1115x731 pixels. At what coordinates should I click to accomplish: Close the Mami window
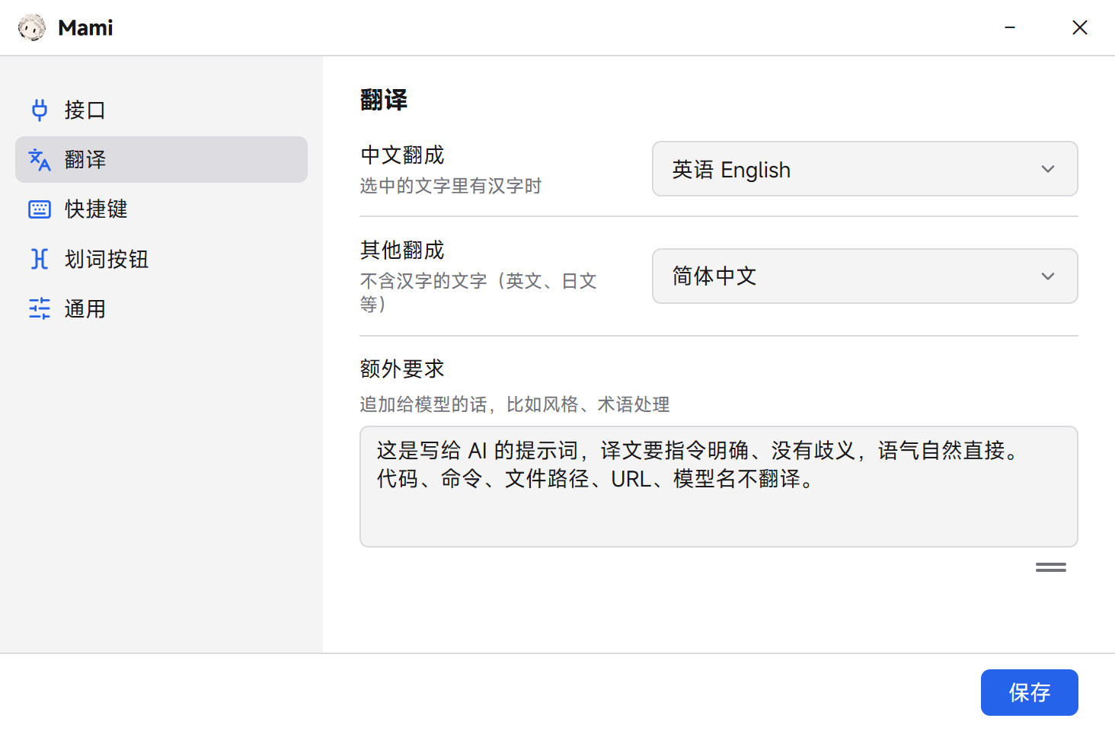coord(1080,27)
